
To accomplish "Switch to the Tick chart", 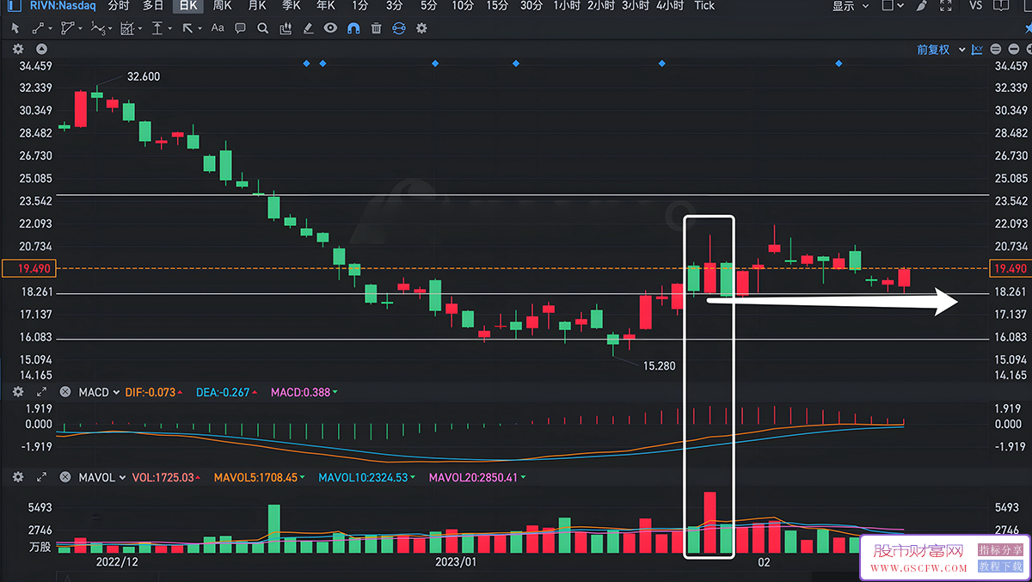I will point(704,6).
